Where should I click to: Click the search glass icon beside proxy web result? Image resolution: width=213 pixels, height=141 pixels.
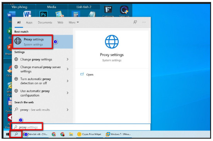(x=16, y=109)
